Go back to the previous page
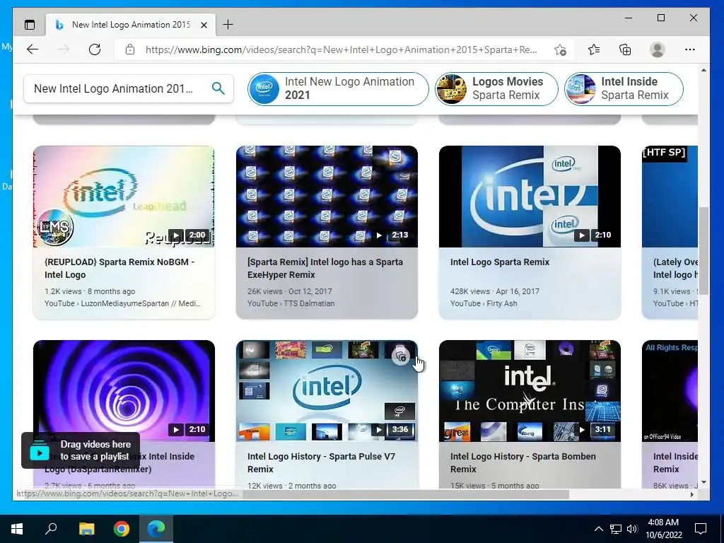 tap(33, 49)
